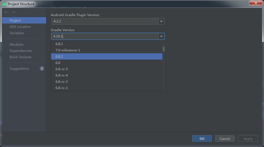Click the Gradle Version text field
This screenshot has width=264, height=147.
click(105, 36)
